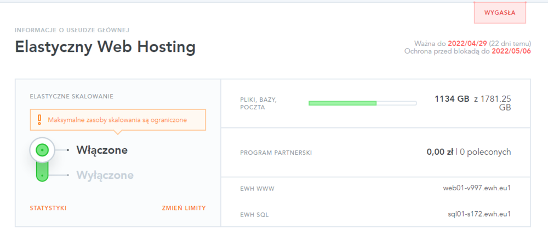The image size is (548, 239).
Task: Click the PROGRAM PARTNERSKI label
Action: pos(276,153)
